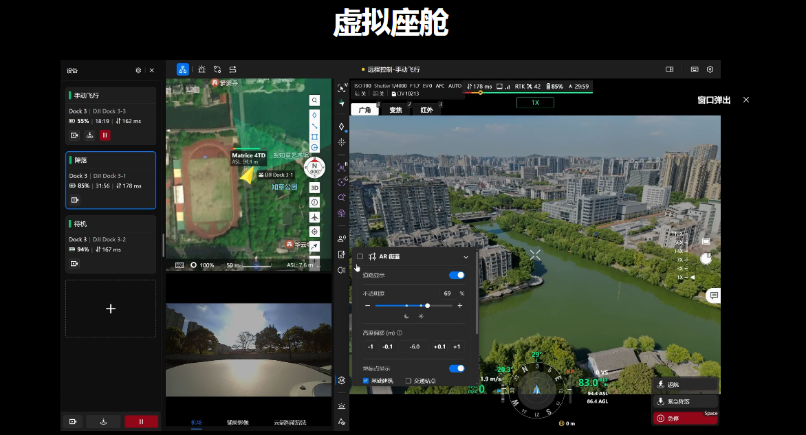Image resolution: width=806 pixels, height=435 pixels.
Task: Switch the map to 3D view
Action: (x=314, y=188)
